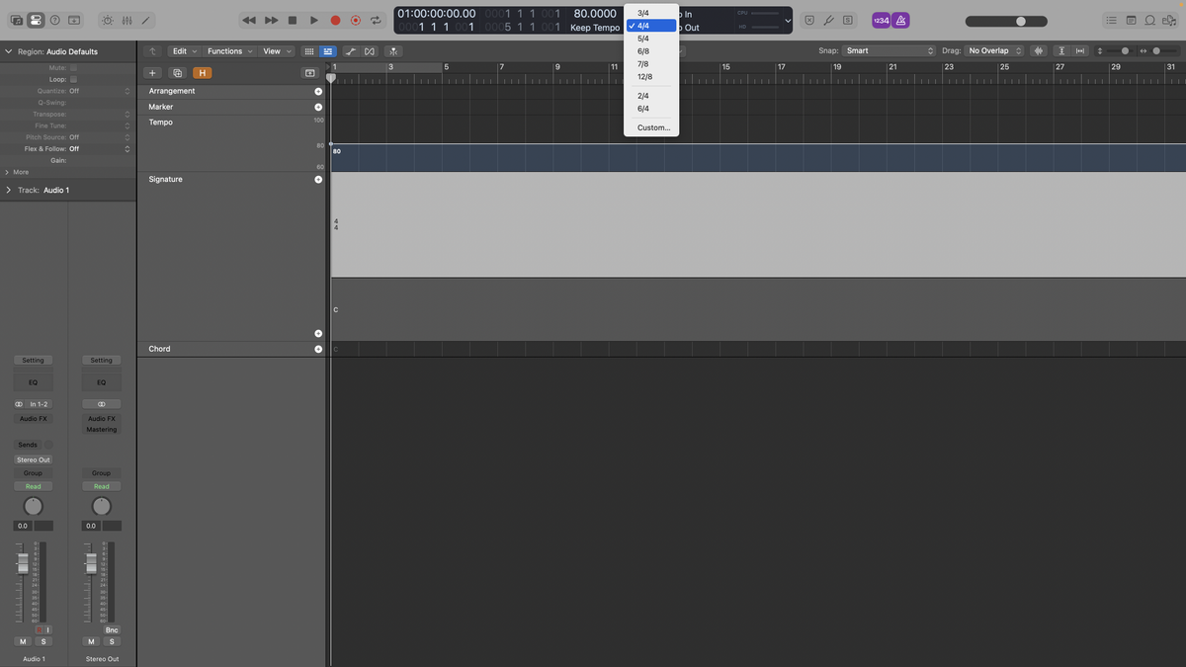Enable the metronome icon
This screenshot has width=1186, height=667.
[900, 20]
